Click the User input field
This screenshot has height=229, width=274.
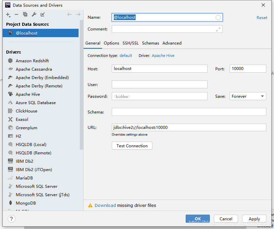(159, 84)
